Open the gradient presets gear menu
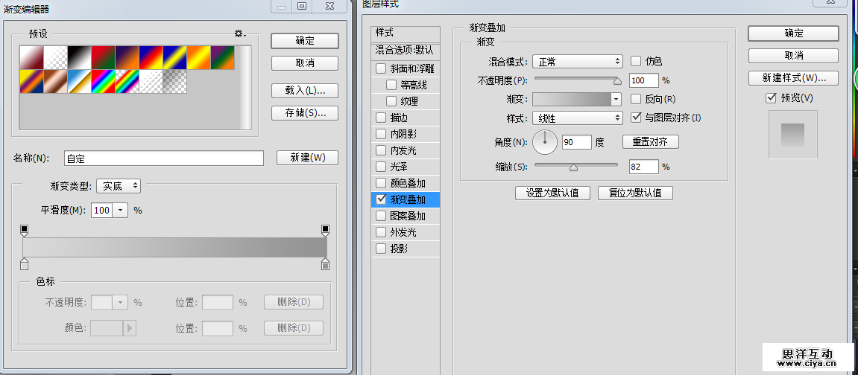Viewport: 858px width, 375px height. coord(239,33)
